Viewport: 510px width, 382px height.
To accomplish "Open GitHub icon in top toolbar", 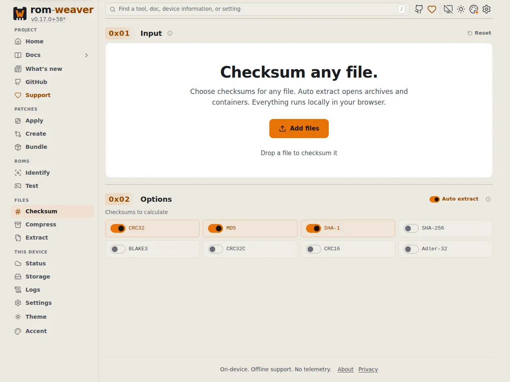I will (419, 9).
